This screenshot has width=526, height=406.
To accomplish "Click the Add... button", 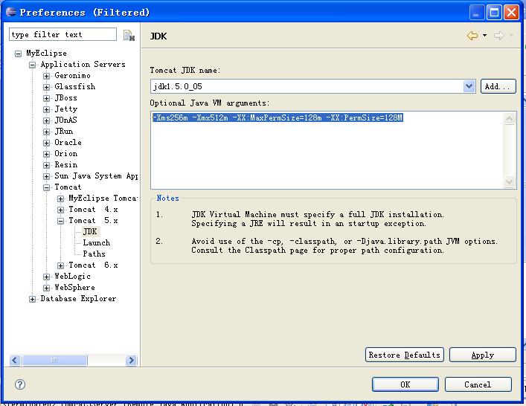I will tap(498, 86).
